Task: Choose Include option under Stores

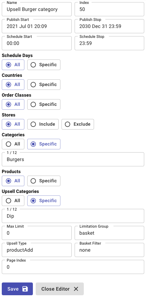Action: point(43,124)
